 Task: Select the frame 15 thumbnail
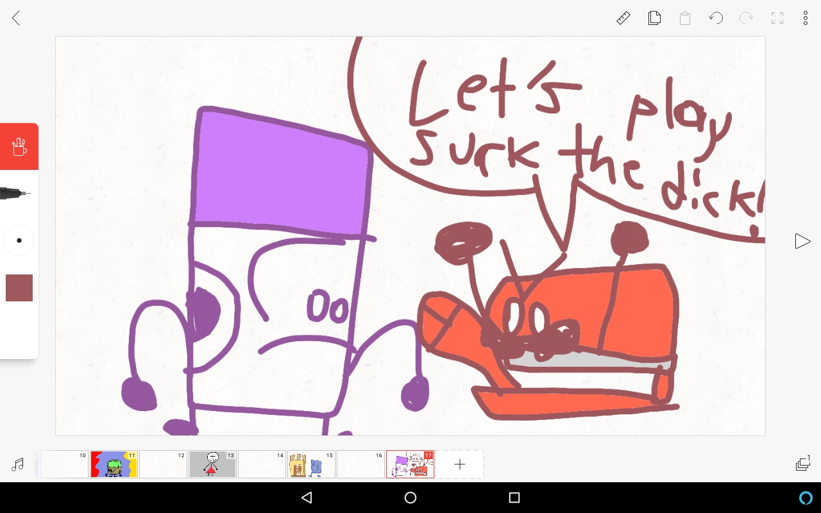[x=311, y=464]
